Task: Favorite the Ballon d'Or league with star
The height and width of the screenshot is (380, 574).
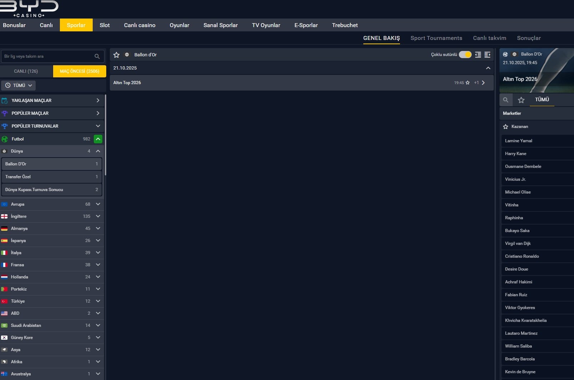Action: point(116,55)
